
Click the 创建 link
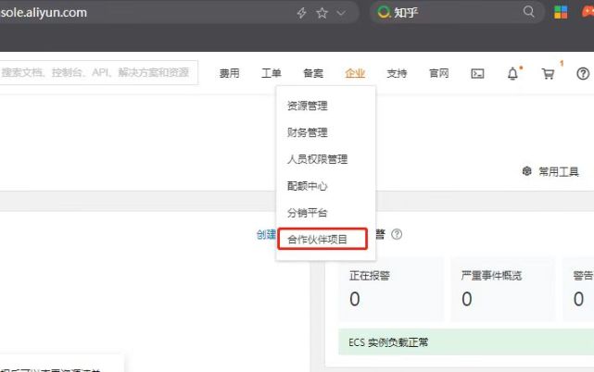(266, 235)
